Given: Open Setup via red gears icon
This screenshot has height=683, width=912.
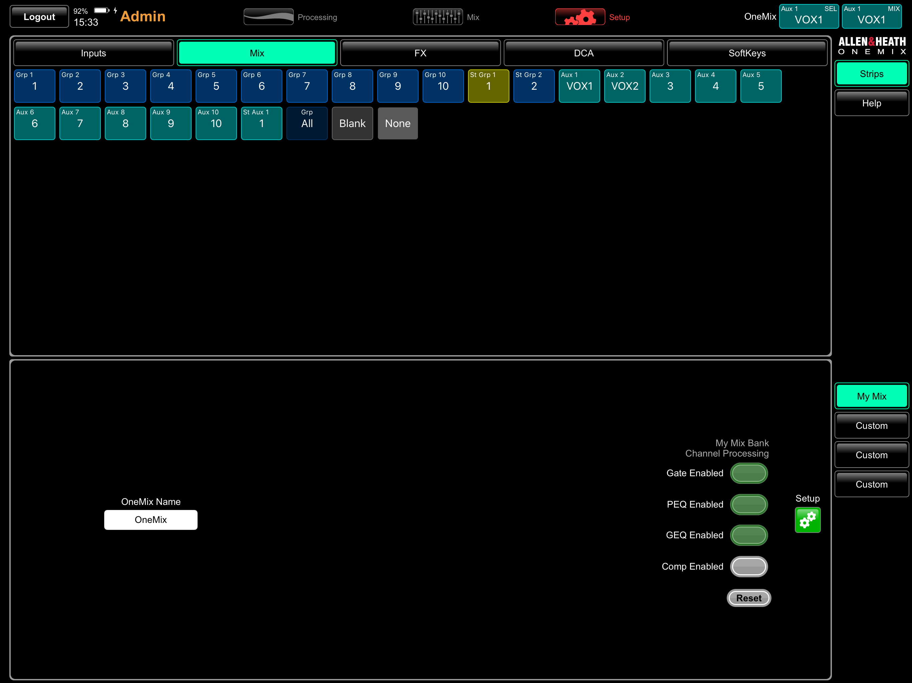Looking at the screenshot, I should [x=580, y=17].
